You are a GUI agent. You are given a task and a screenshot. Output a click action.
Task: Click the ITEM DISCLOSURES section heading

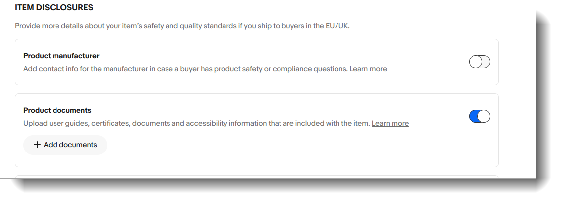coord(54,8)
